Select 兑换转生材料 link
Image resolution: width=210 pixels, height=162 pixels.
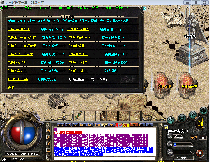(x=78, y=71)
